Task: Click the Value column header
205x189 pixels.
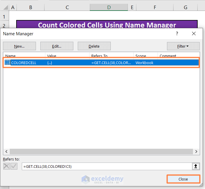Action: coord(67,56)
